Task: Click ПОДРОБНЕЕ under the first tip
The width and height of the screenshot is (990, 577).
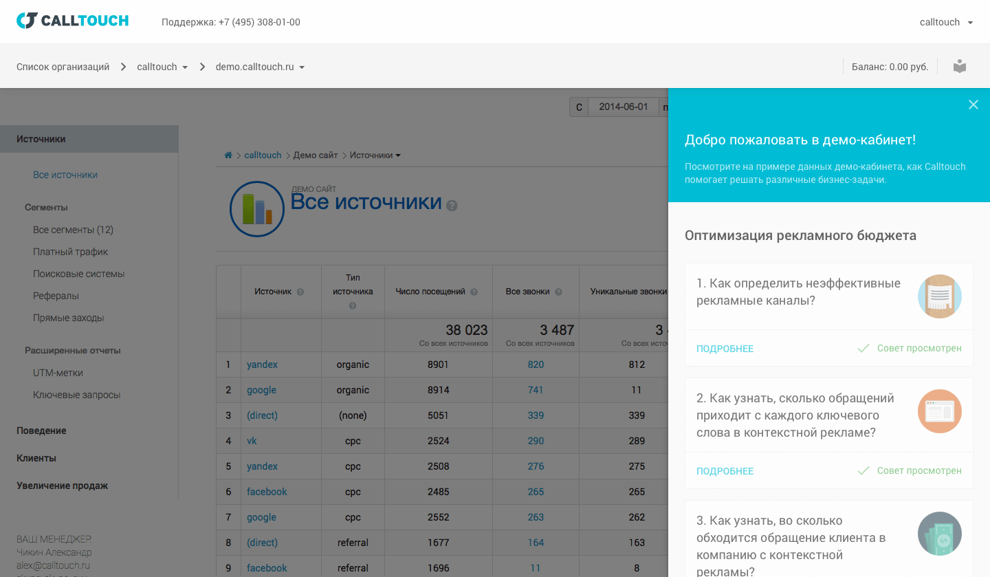Action: pyautogui.click(x=725, y=349)
